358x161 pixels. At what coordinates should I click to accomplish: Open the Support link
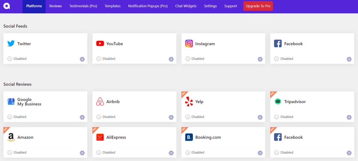point(230,6)
